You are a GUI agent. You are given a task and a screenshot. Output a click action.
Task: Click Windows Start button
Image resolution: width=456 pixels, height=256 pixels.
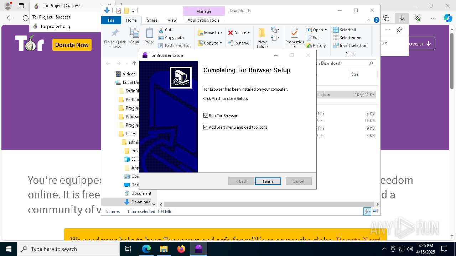pos(9,249)
